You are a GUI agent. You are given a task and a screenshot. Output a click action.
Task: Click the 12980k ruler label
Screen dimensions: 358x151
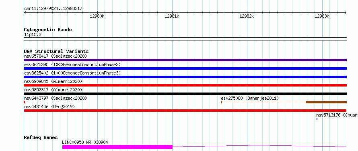97,16
